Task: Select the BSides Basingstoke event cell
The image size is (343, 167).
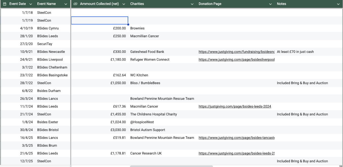Action: point(53,75)
